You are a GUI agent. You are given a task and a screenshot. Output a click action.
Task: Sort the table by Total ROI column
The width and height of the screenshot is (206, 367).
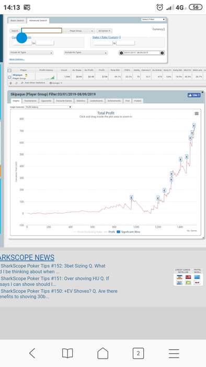point(115,70)
